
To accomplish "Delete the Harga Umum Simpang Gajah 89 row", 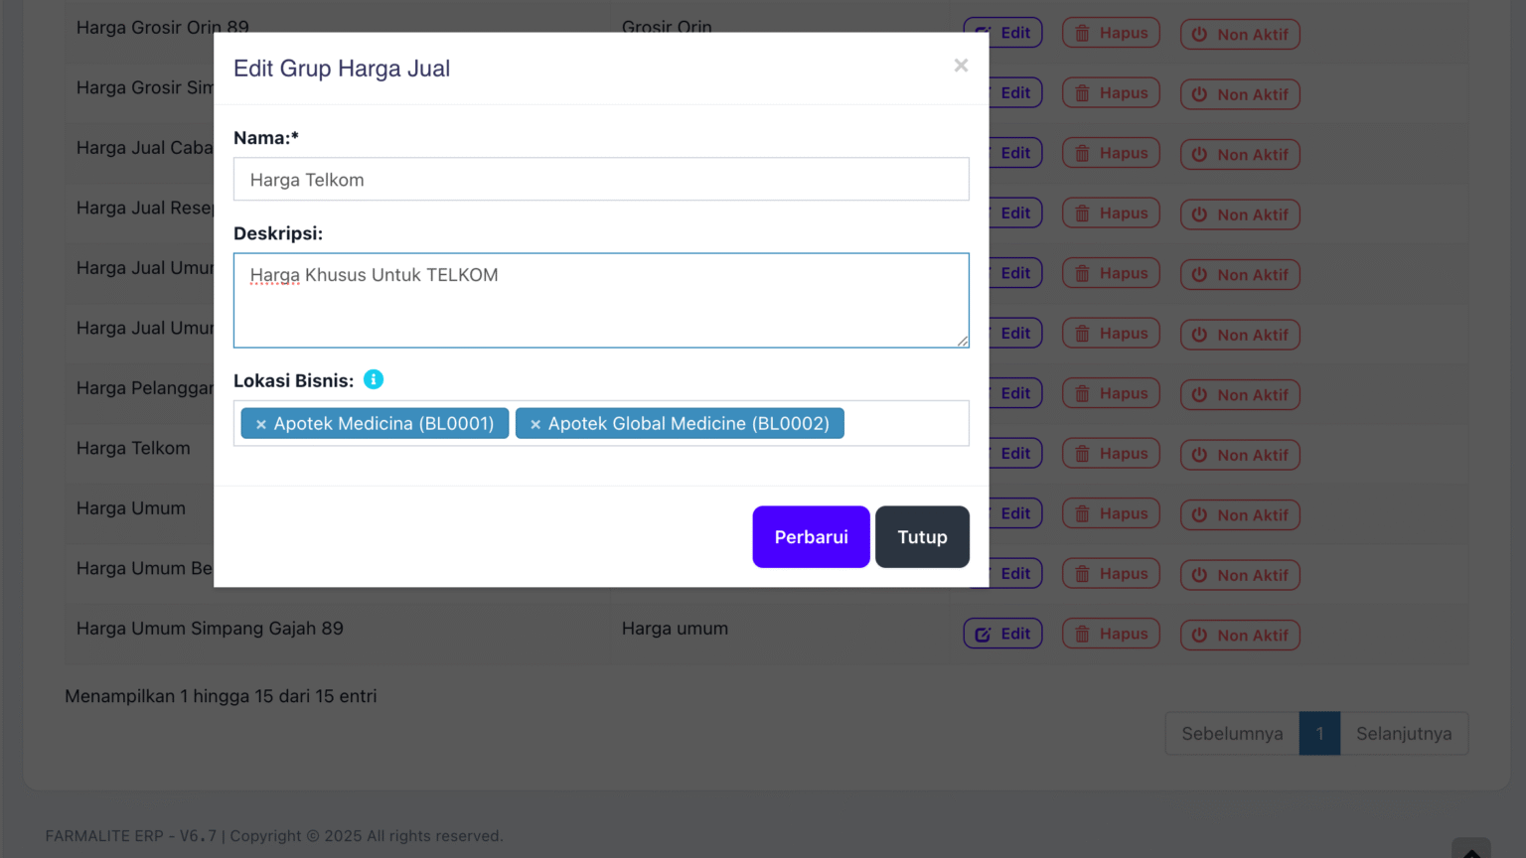I will click(x=1111, y=634).
